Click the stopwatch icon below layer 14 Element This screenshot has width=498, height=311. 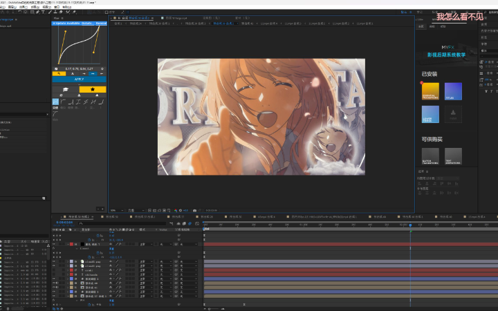coord(98,253)
